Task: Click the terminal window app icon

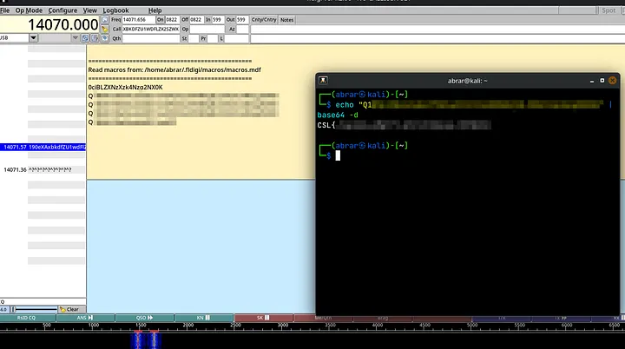Action: [323, 81]
